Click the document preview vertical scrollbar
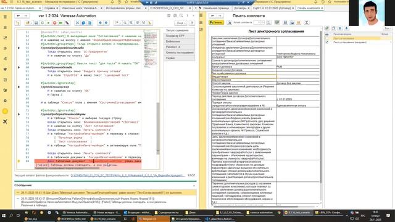This screenshot has width=395, height=222. [x=321, y=107]
